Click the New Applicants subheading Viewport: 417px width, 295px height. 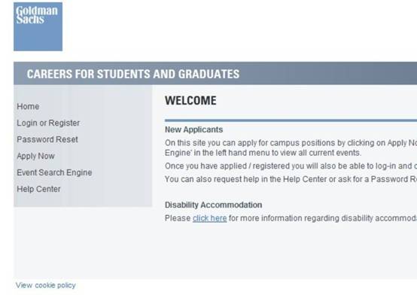pyautogui.click(x=193, y=129)
